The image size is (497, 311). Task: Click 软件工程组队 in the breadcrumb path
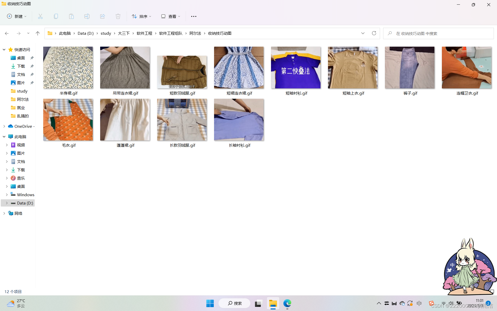(171, 33)
